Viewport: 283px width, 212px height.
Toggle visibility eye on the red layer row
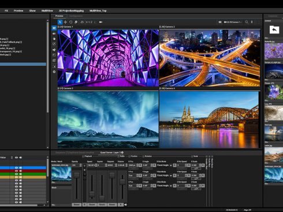[16, 171]
